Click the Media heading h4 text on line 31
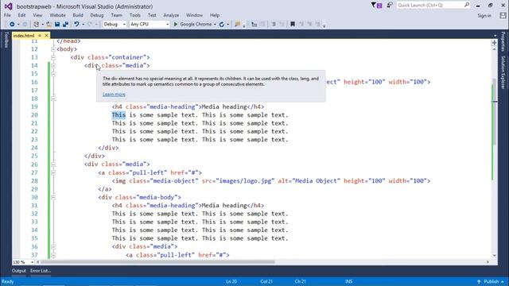 point(224,206)
